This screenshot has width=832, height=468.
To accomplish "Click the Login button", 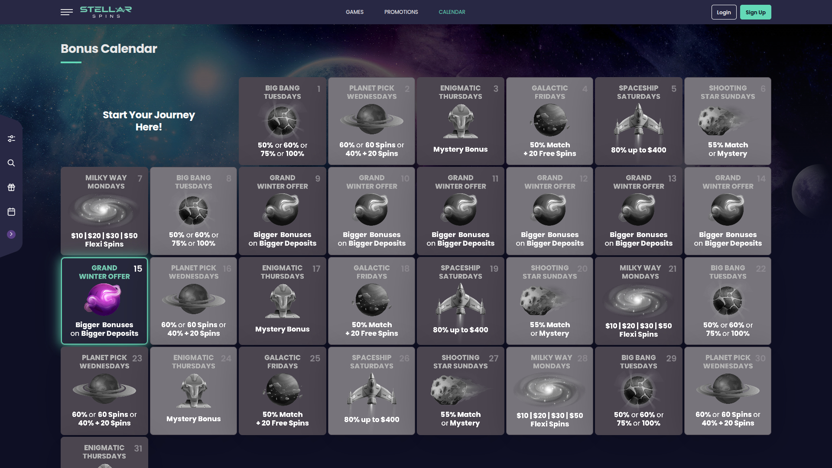I will [724, 12].
